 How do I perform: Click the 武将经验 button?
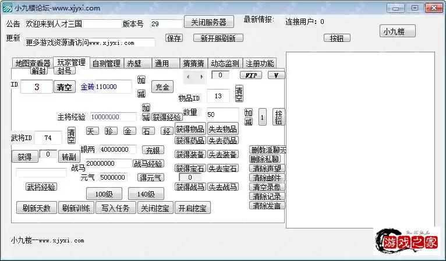coord(41,187)
